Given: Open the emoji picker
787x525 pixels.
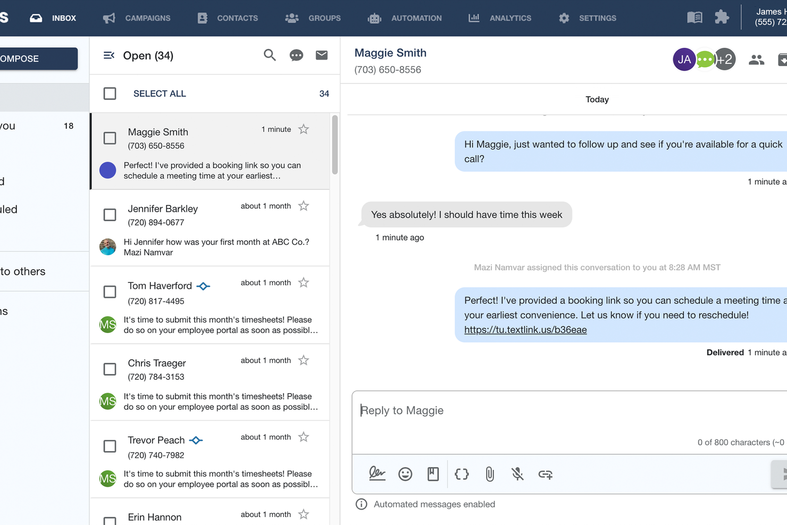Looking at the screenshot, I should tap(405, 474).
